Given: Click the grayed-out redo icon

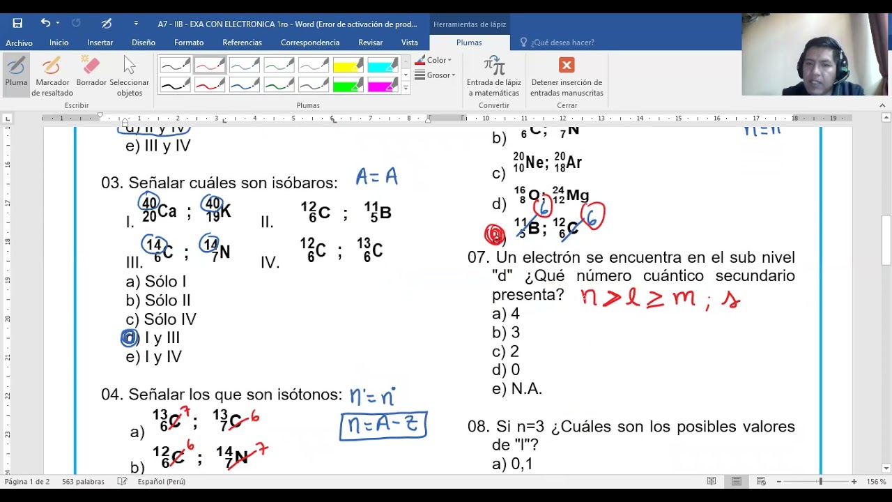Looking at the screenshot, I should point(76,23).
